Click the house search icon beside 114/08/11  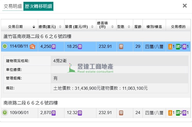tap(32, 47)
